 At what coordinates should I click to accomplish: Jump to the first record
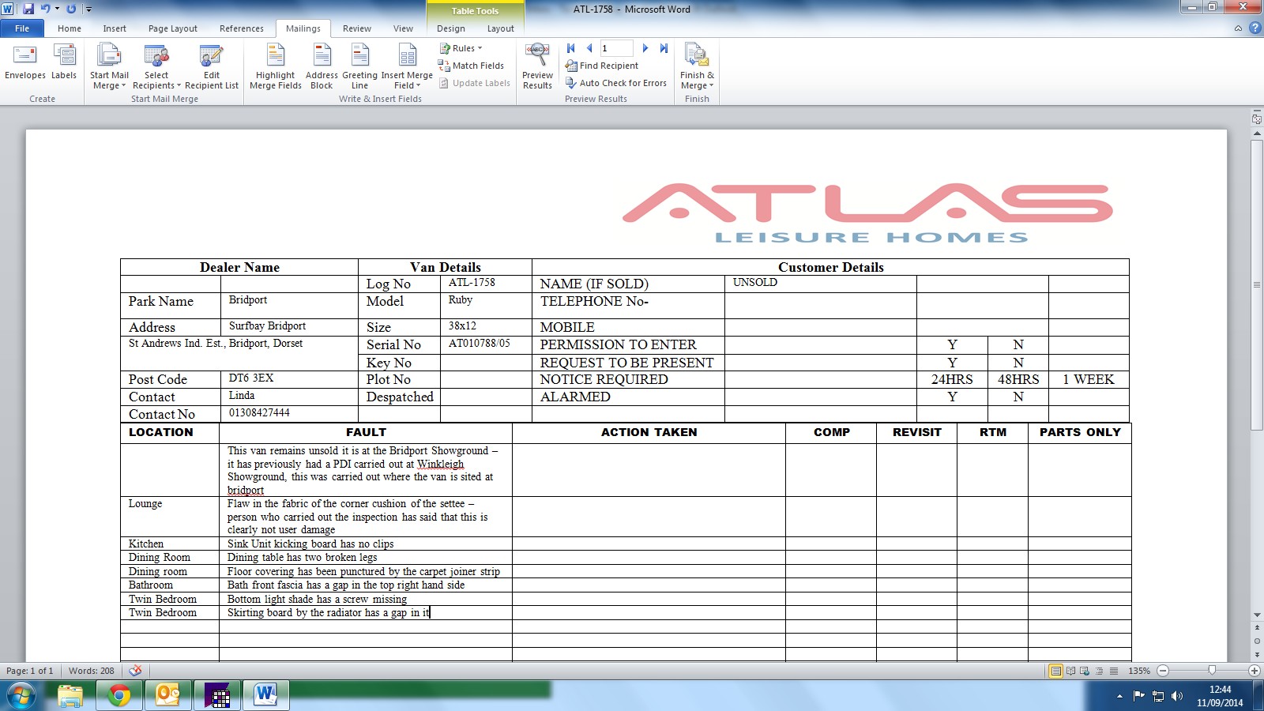[571, 48]
